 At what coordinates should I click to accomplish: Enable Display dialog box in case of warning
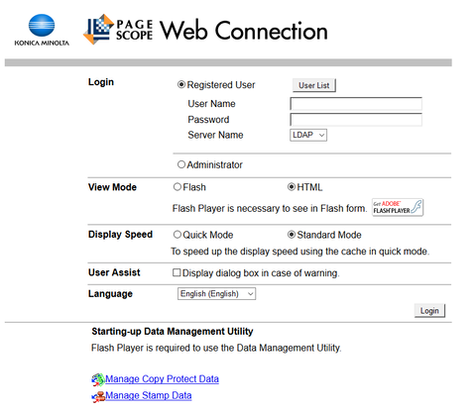(177, 272)
